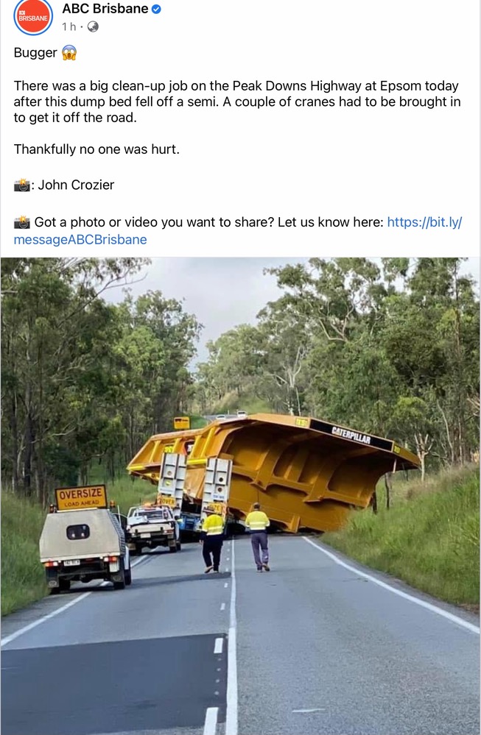
Task: Click the word 'Bugger' in post
Action: pyautogui.click(x=35, y=52)
